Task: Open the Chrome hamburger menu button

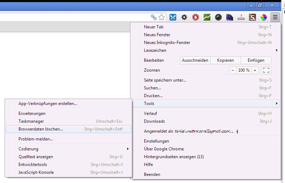Action: [275, 17]
